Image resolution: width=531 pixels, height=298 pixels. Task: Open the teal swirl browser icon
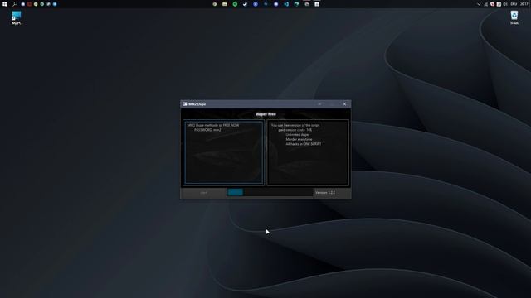296,4
